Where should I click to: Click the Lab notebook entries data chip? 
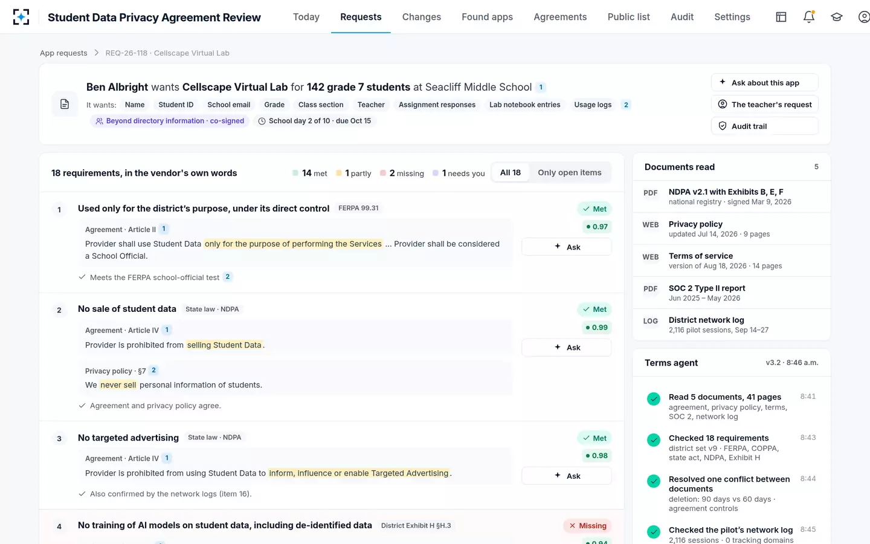pos(524,105)
